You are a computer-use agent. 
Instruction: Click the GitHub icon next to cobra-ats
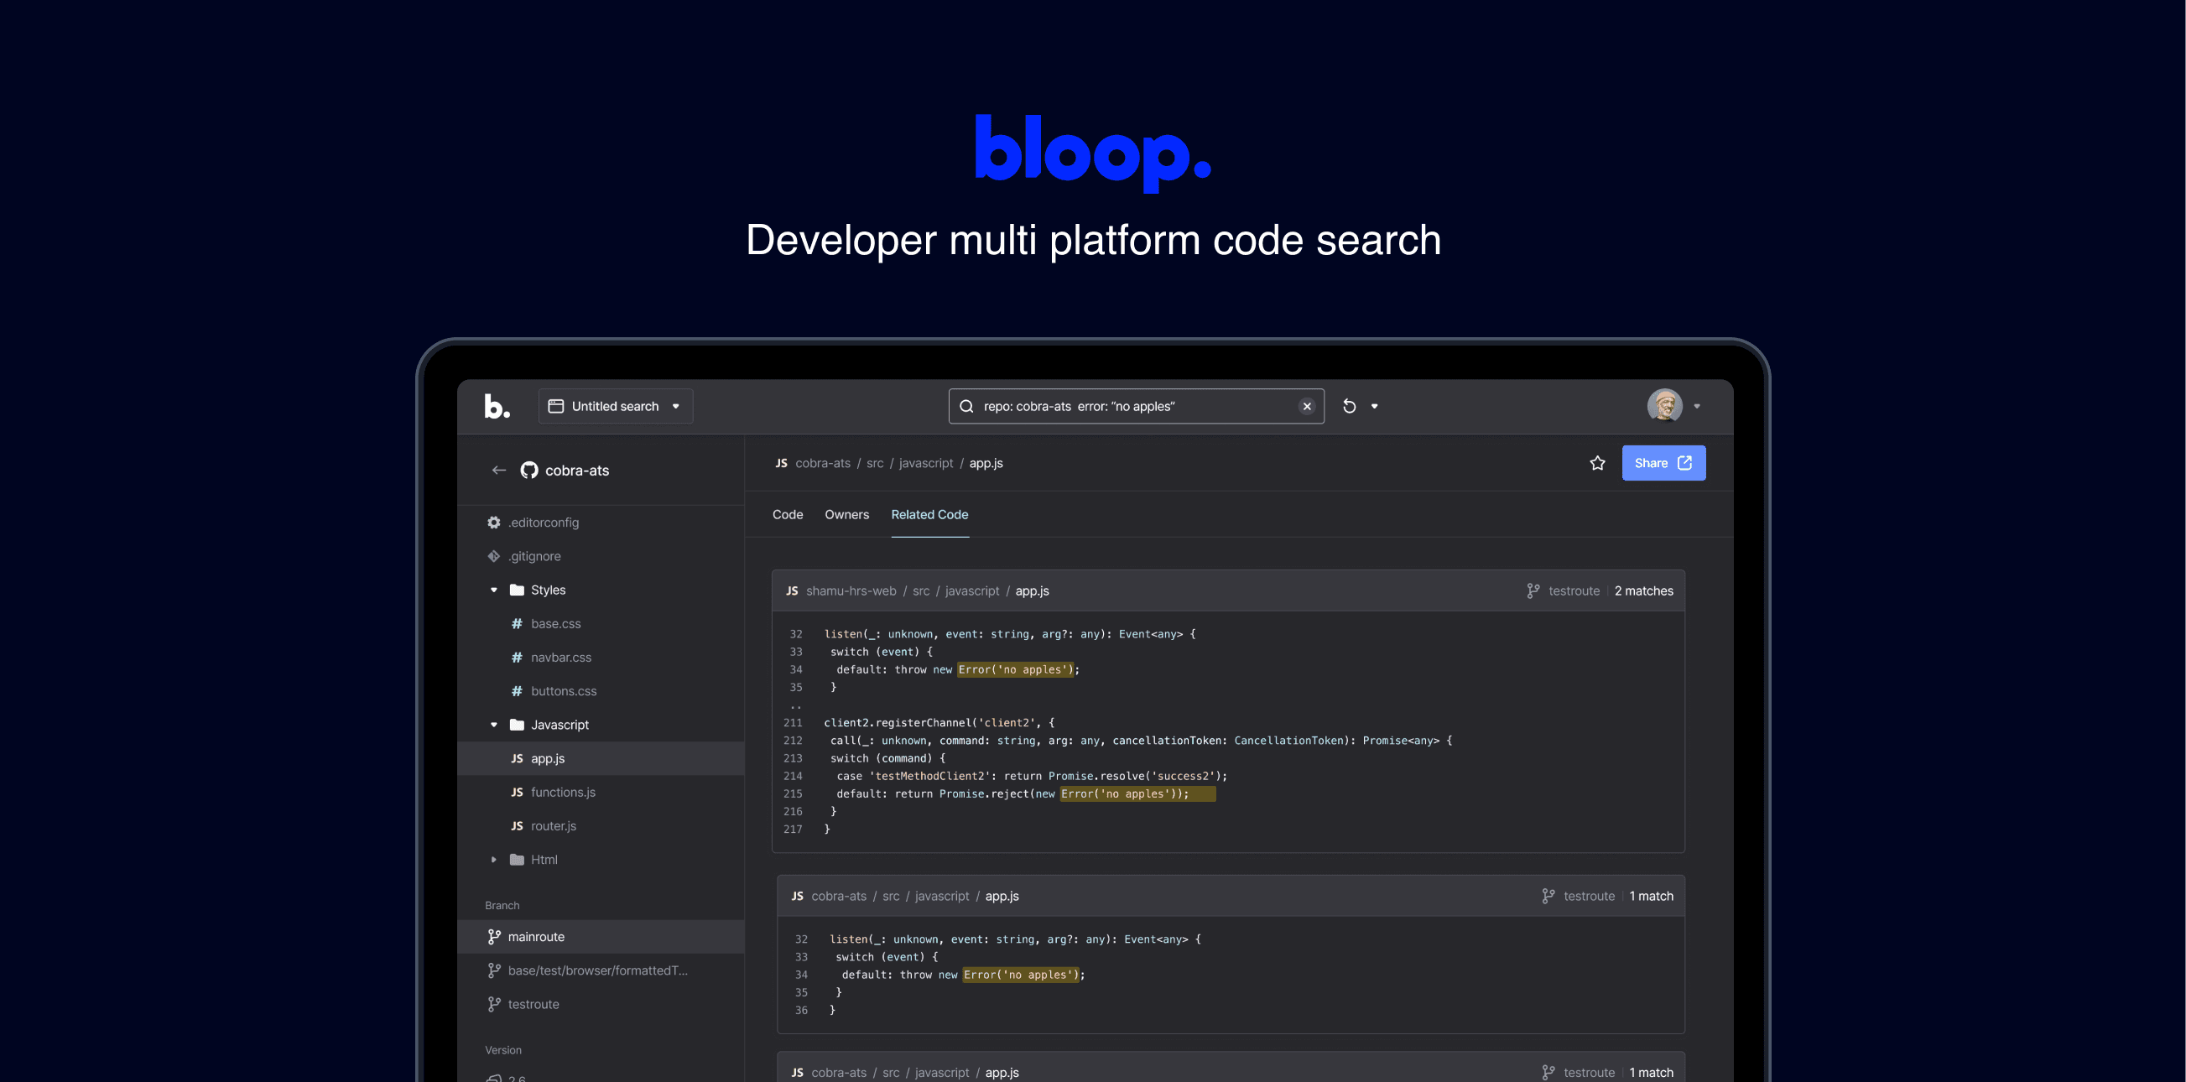[x=529, y=471]
